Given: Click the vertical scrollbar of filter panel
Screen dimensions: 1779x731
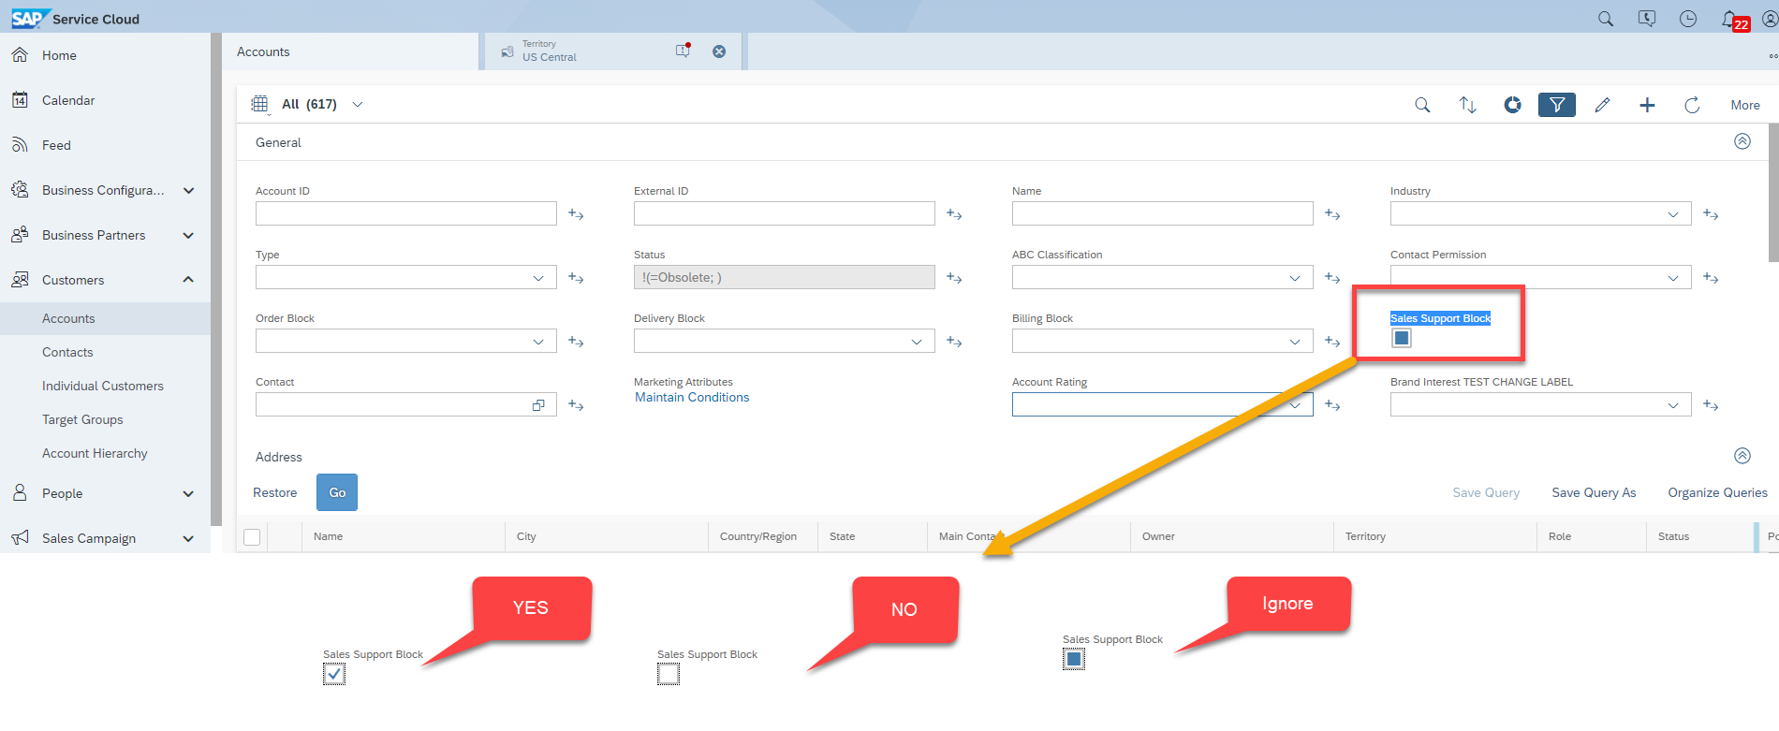Looking at the screenshot, I should point(1772,193).
